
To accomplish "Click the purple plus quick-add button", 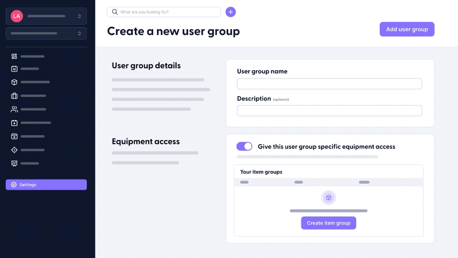I will (x=230, y=12).
